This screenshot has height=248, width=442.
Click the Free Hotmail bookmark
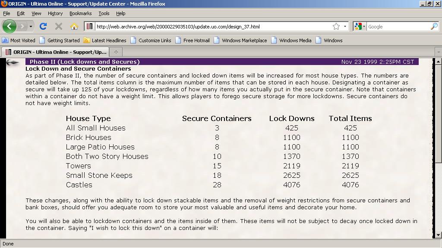coord(193,40)
